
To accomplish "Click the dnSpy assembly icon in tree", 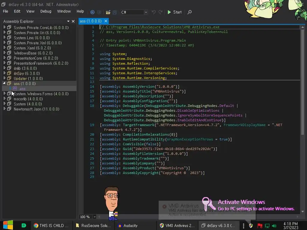I will [9, 73].
